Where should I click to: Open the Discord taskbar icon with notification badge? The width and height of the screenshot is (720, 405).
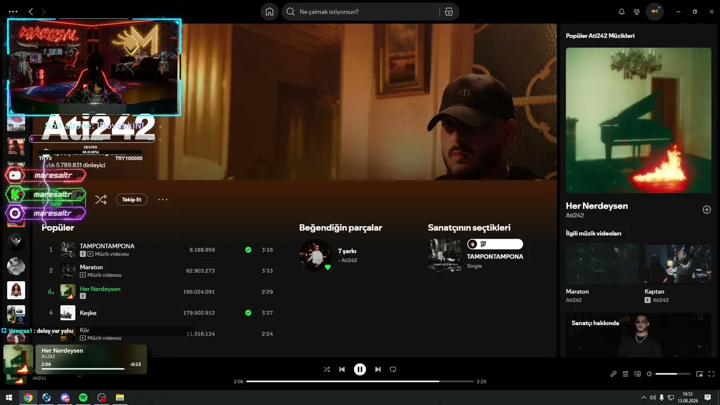point(65,398)
